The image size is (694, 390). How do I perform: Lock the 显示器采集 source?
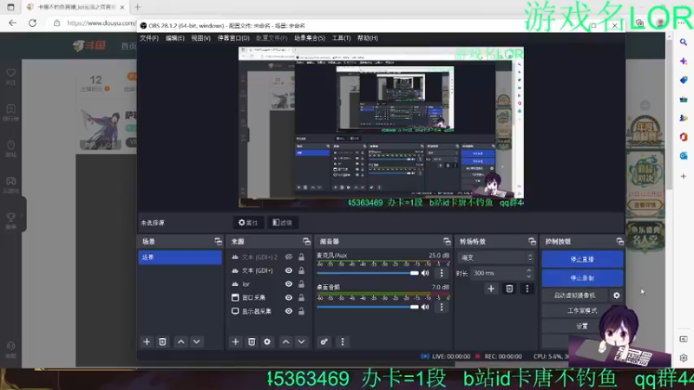[x=301, y=311]
